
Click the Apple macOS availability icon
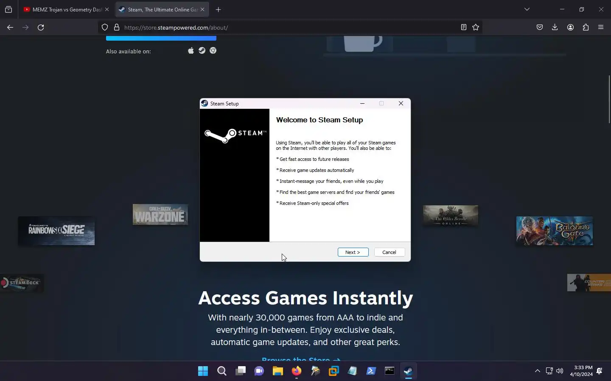(x=191, y=50)
